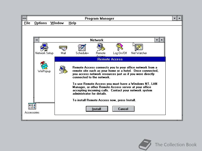Screen dimensions: 202x151
Task: Click the 'Network Setup' label text
Action: (x=44, y=53)
